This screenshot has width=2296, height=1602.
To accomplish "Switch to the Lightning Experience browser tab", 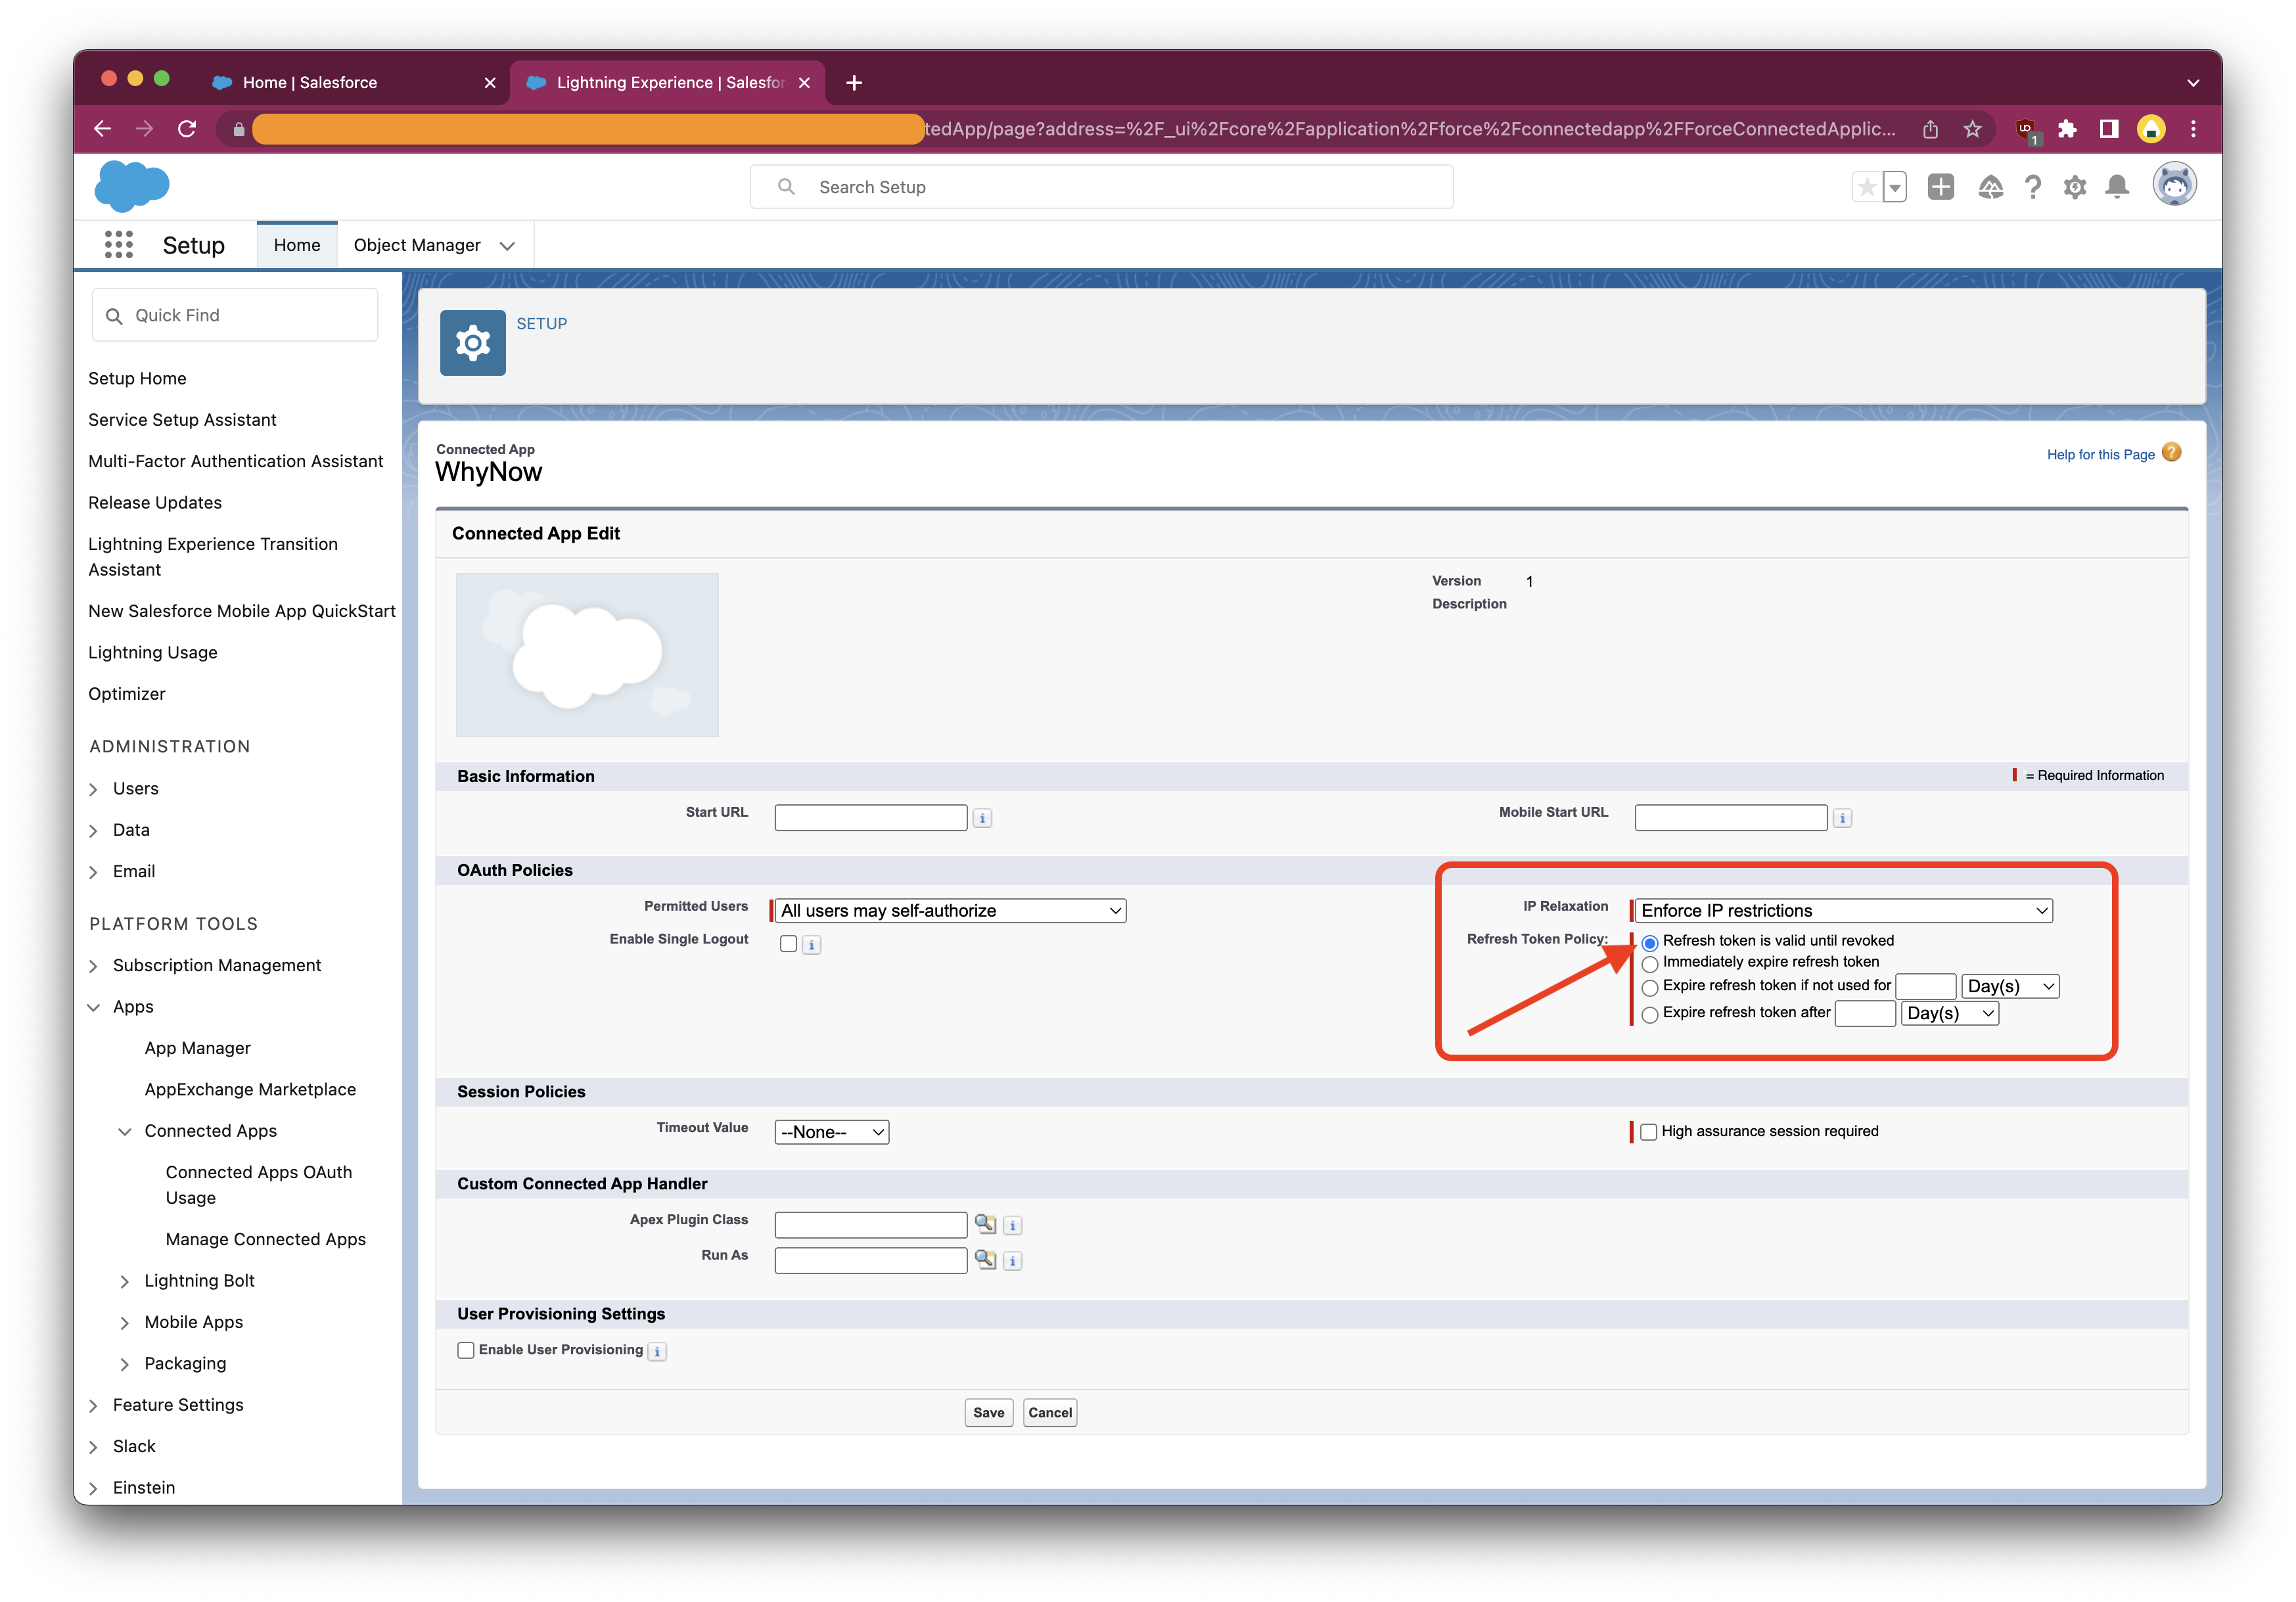I will [668, 83].
